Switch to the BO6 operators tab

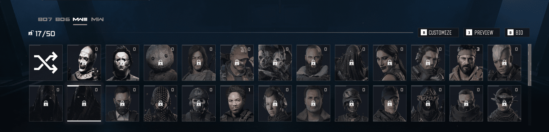click(63, 19)
